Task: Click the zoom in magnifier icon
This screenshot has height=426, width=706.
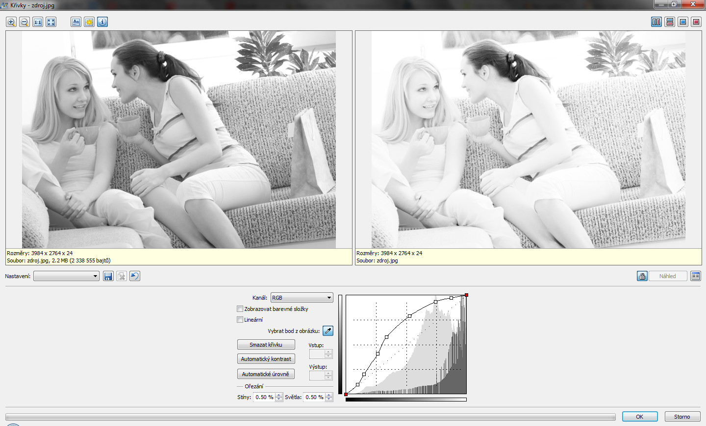Action: tap(11, 22)
